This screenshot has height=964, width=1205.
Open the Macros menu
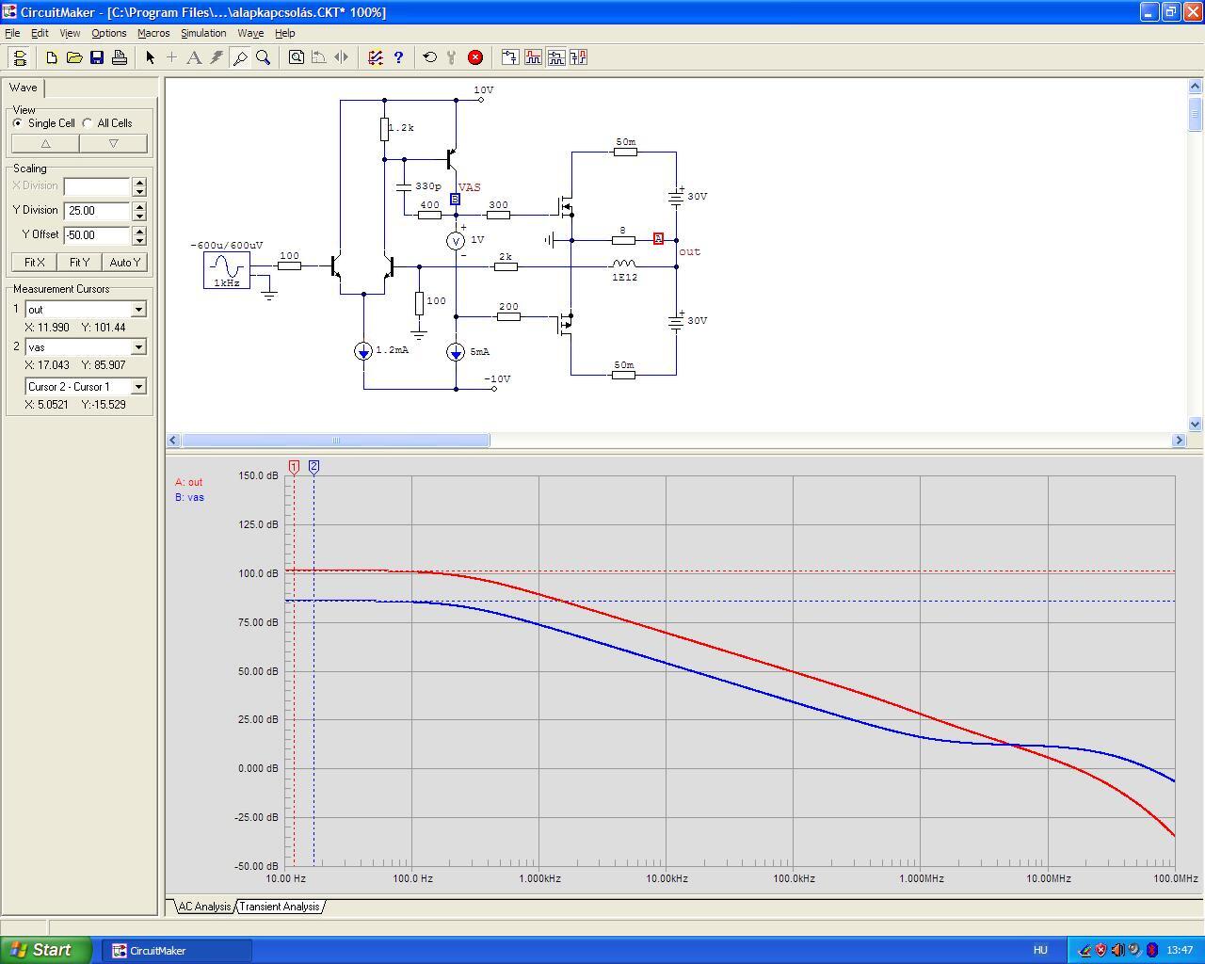[153, 33]
